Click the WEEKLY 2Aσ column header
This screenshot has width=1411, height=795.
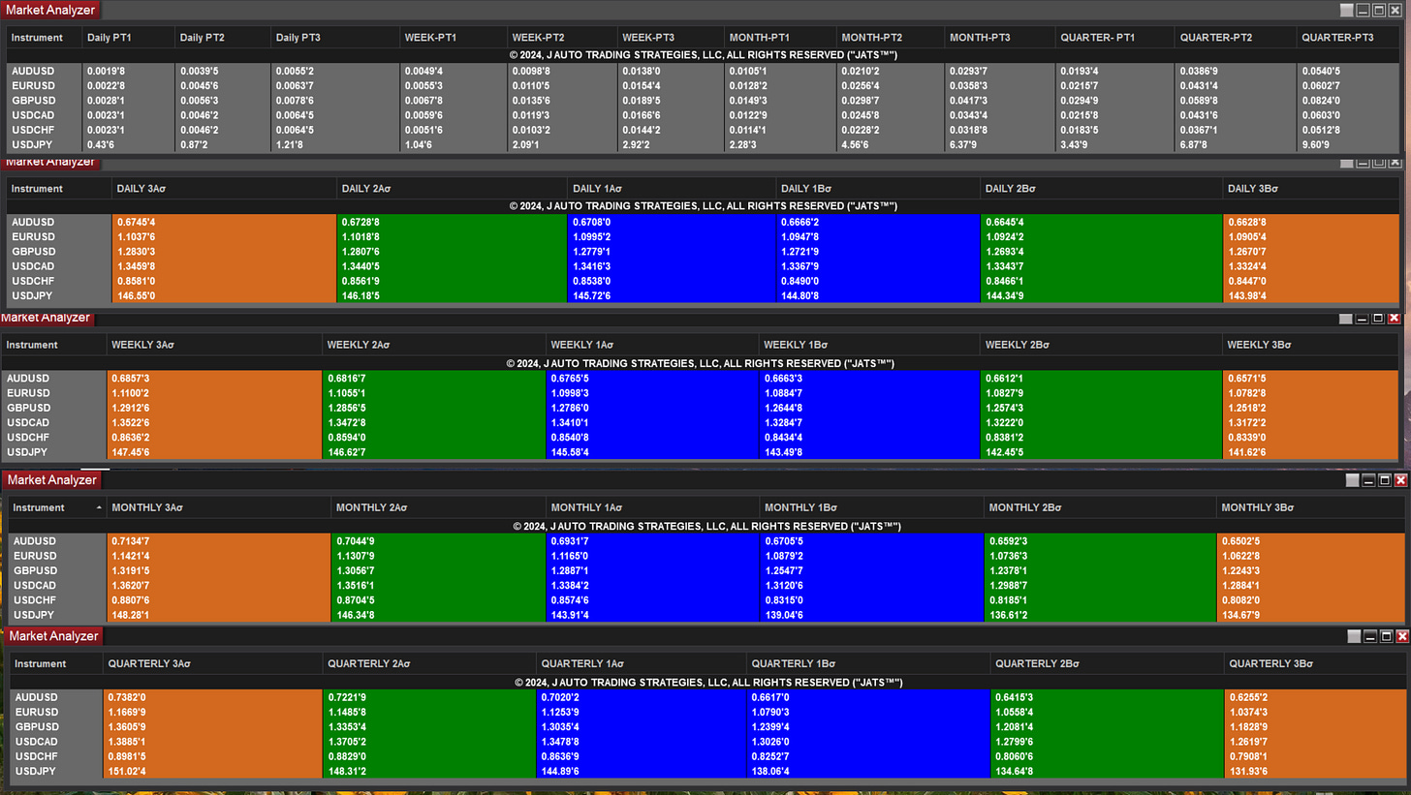coord(433,345)
